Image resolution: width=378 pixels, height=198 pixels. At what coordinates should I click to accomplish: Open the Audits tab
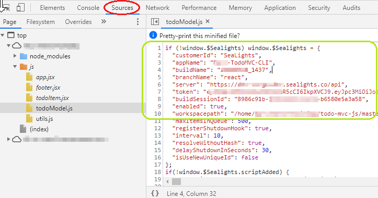351,8
